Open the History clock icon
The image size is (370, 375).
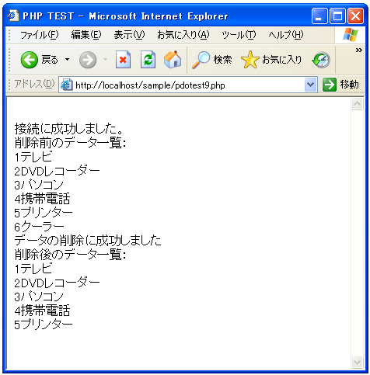click(x=321, y=60)
